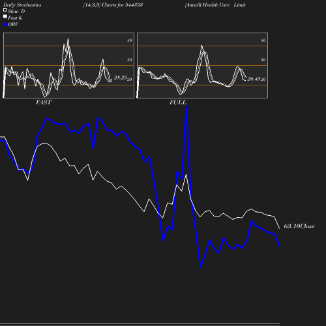This screenshot has width=326, height=326.
Task: Click the 50 axis label in FULL chart
Action: [x=263, y=60]
